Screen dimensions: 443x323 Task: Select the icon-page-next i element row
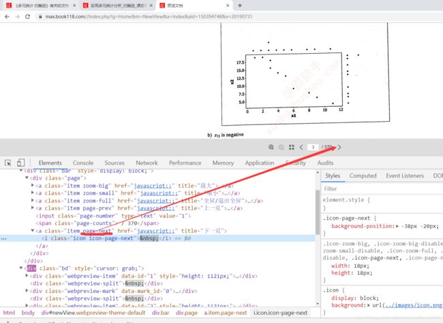point(157,238)
